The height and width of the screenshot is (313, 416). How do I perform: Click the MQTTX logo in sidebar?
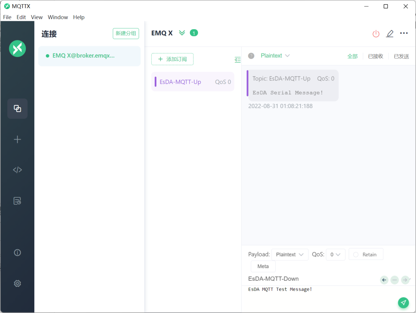[17, 48]
